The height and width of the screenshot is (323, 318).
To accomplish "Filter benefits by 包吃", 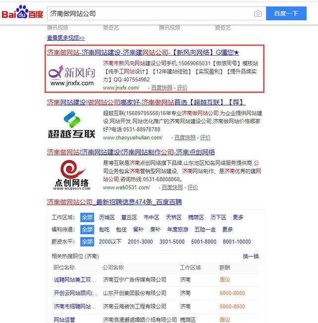I will (x=104, y=230).
